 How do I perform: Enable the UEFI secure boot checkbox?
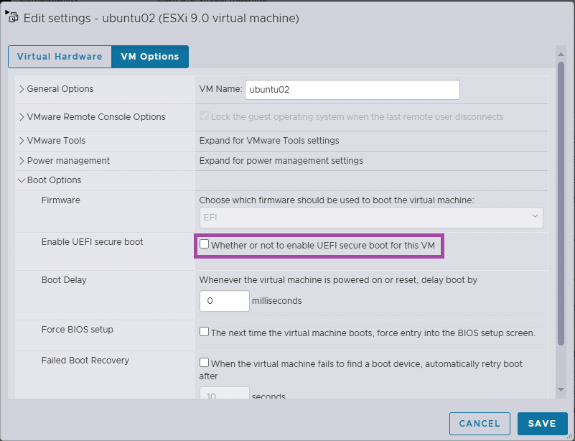point(205,245)
